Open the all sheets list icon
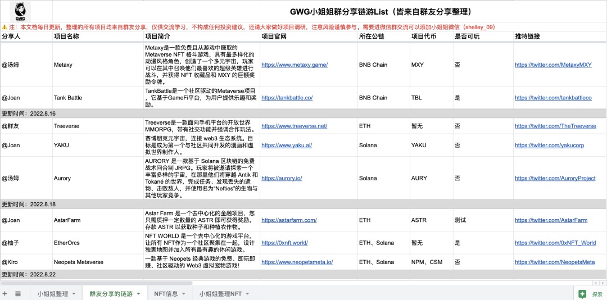The image size is (607, 300). 18,294
